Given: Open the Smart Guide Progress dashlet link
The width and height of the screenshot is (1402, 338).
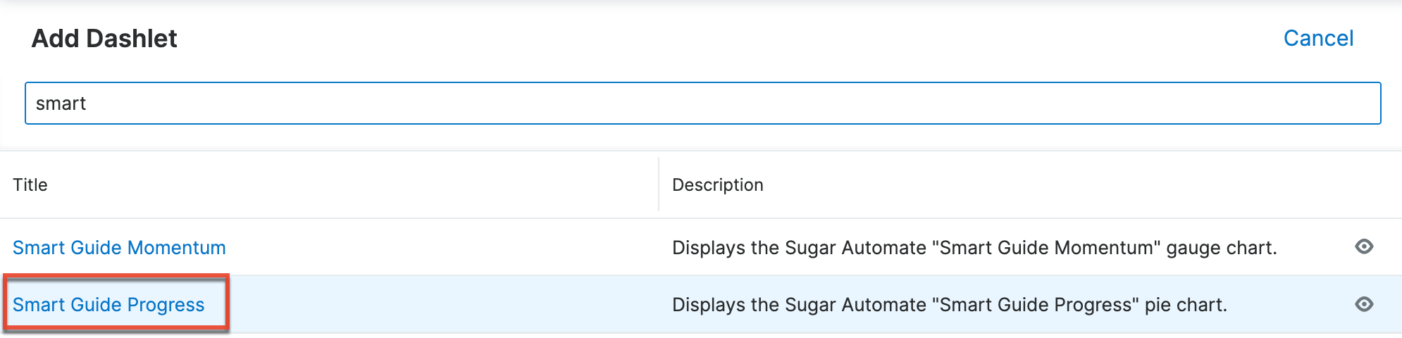Looking at the screenshot, I should (x=108, y=305).
